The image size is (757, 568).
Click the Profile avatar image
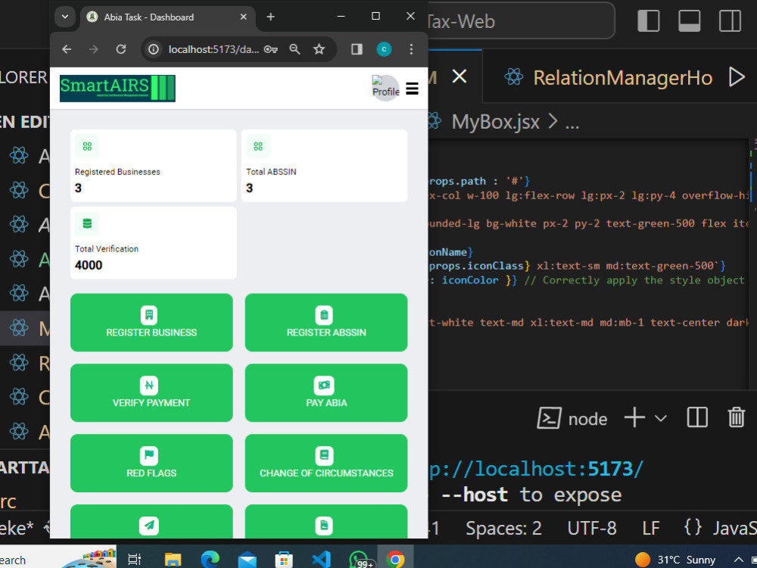385,88
